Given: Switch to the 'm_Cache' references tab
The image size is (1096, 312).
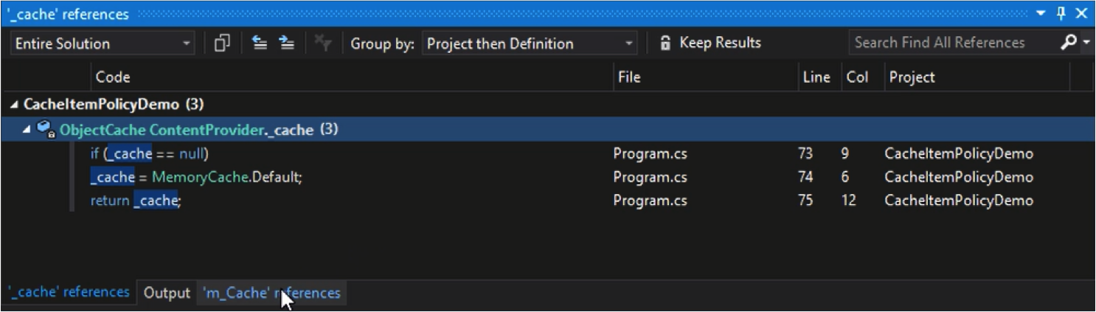Looking at the screenshot, I should 271,293.
